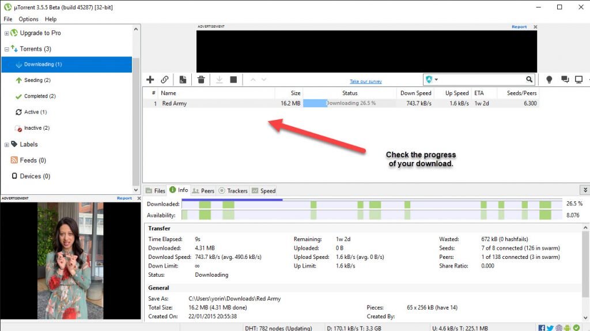Switch to the Speed tab
The width and height of the screenshot is (590, 331).
click(264, 190)
